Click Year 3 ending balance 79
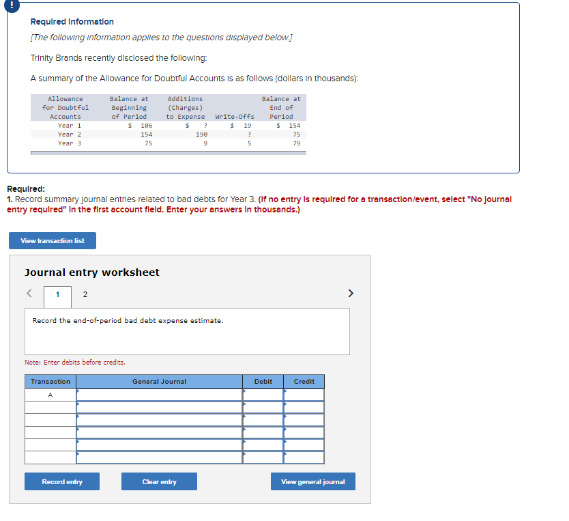Image resolution: width=569 pixels, height=521 pixels. (x=297, y=143)
